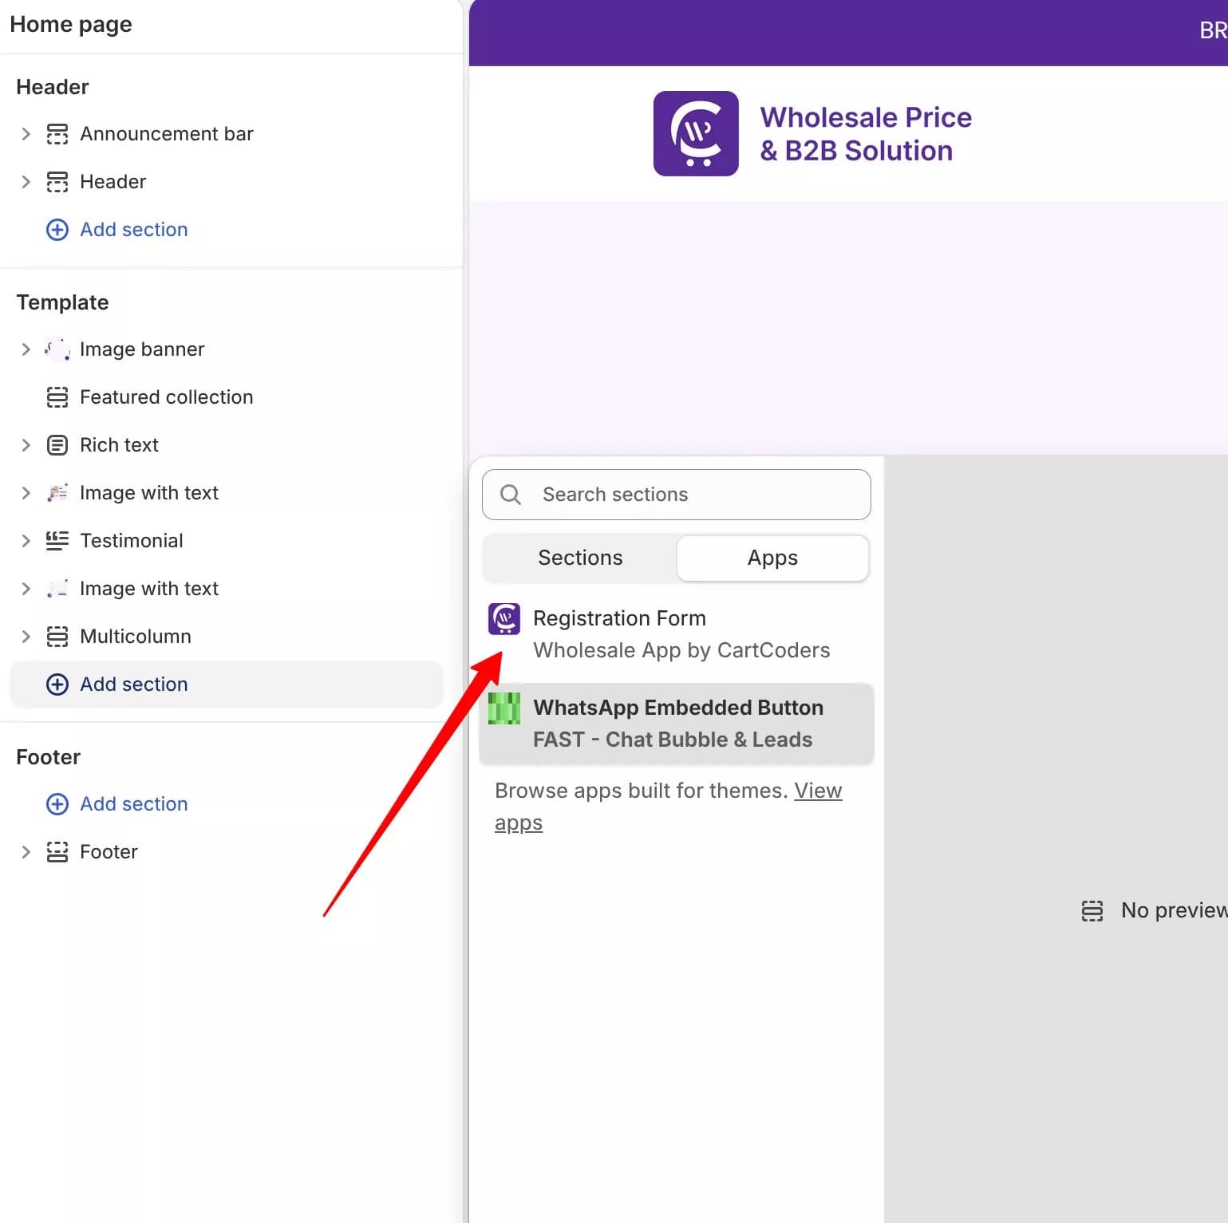Select the Multicolumn section
Viewport: 1228px width, 1223px height.
click(x=227, y=637)
